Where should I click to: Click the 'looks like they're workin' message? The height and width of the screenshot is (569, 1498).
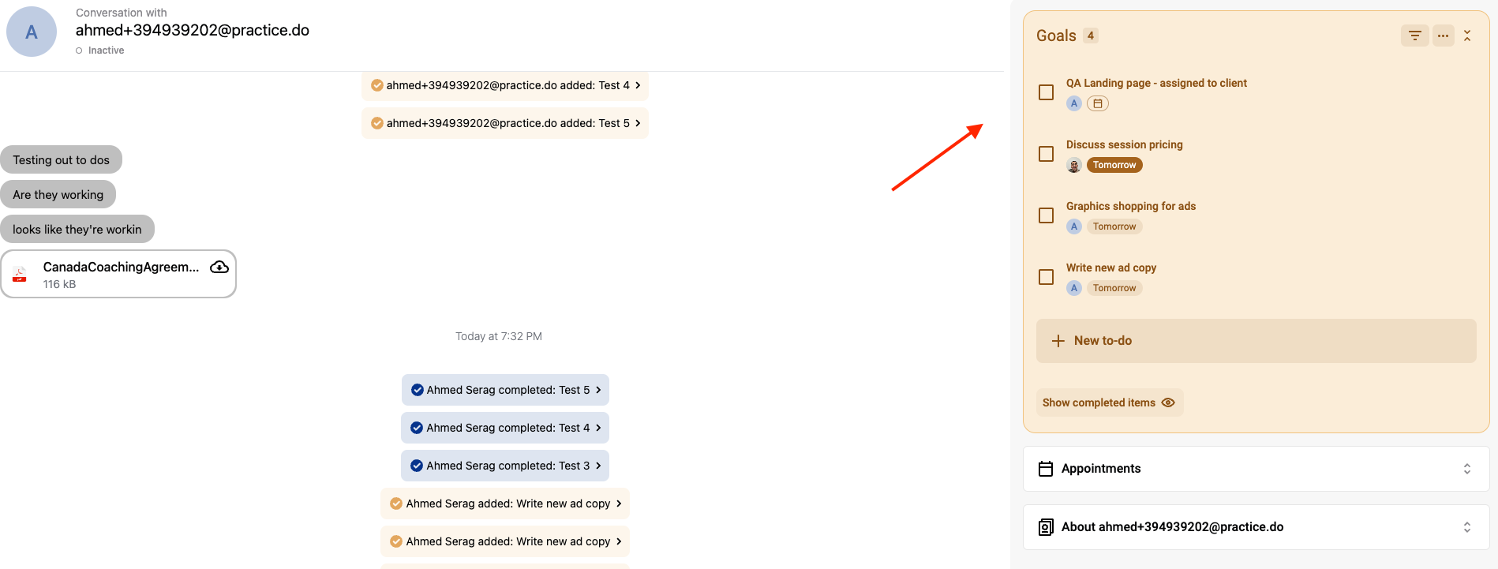[x=77, y=229]
